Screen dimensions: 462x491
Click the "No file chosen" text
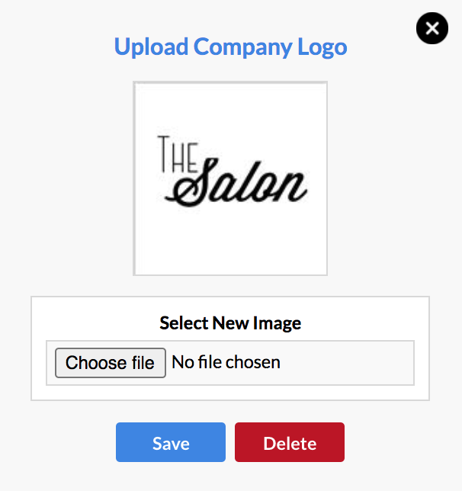[x=226, y=362]
